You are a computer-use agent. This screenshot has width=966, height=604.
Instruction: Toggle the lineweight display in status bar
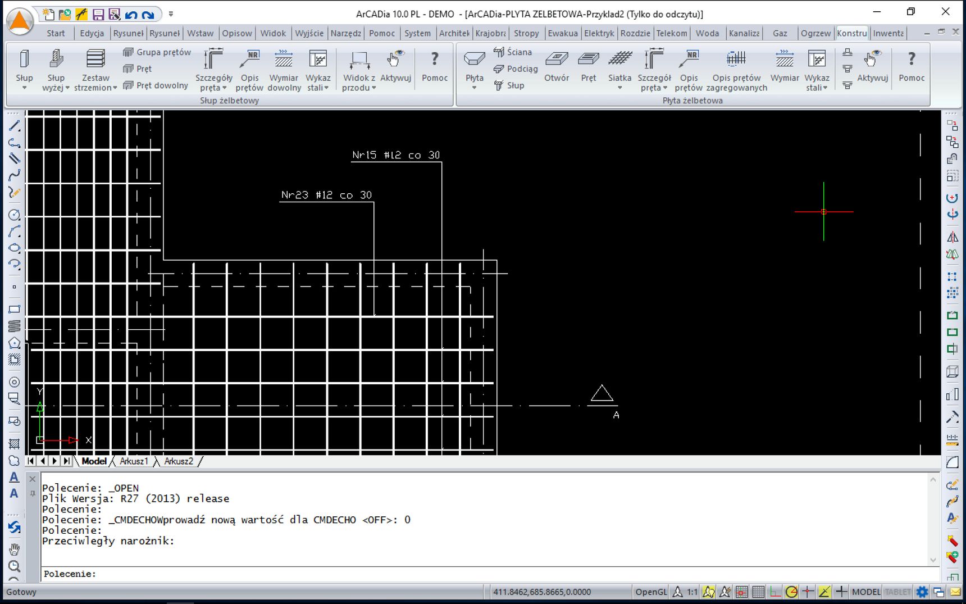pos(841,592)
